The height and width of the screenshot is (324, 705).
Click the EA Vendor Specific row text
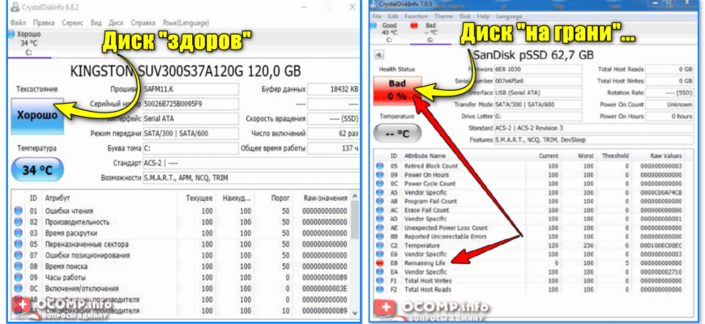click(425, 272)
